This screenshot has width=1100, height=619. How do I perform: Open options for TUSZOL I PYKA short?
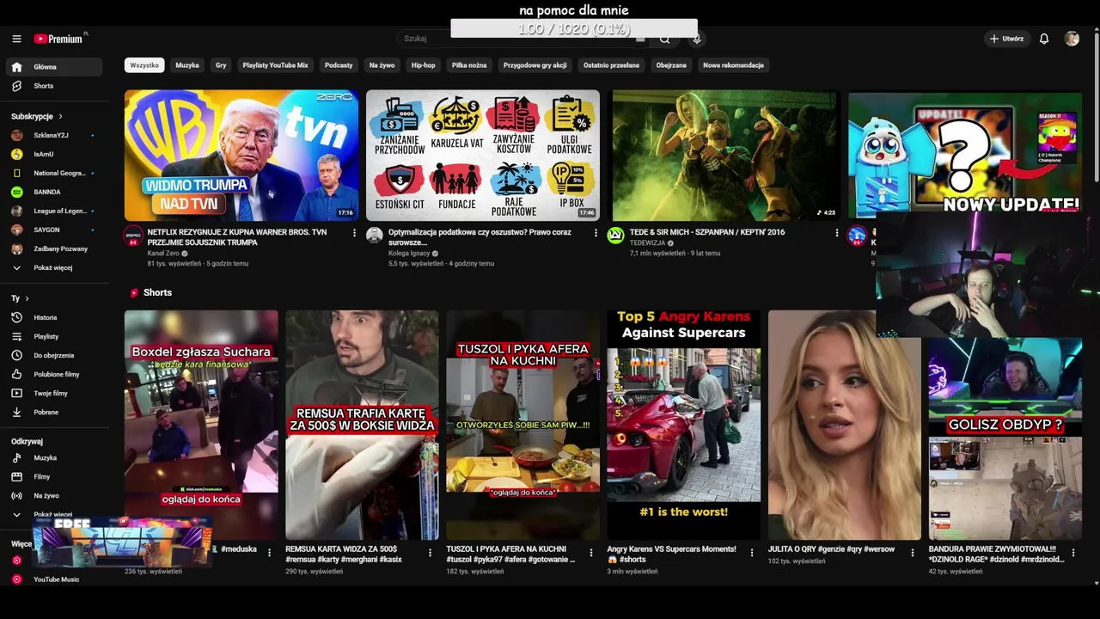point(590,553)
